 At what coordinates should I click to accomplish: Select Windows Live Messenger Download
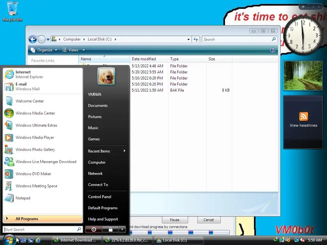tap(43, 162)
